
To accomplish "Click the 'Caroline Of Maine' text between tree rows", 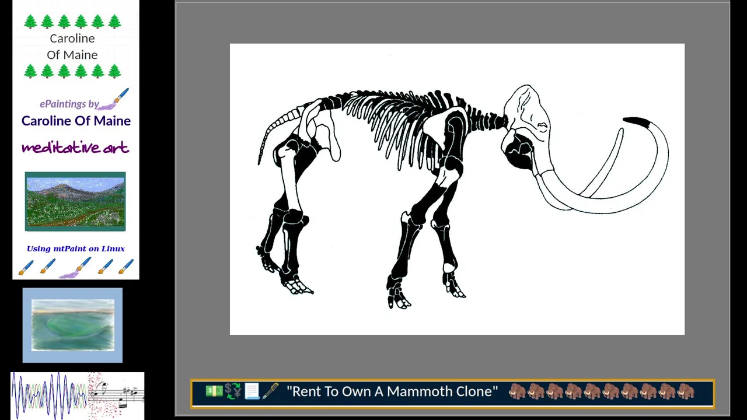I will point(72,47).
